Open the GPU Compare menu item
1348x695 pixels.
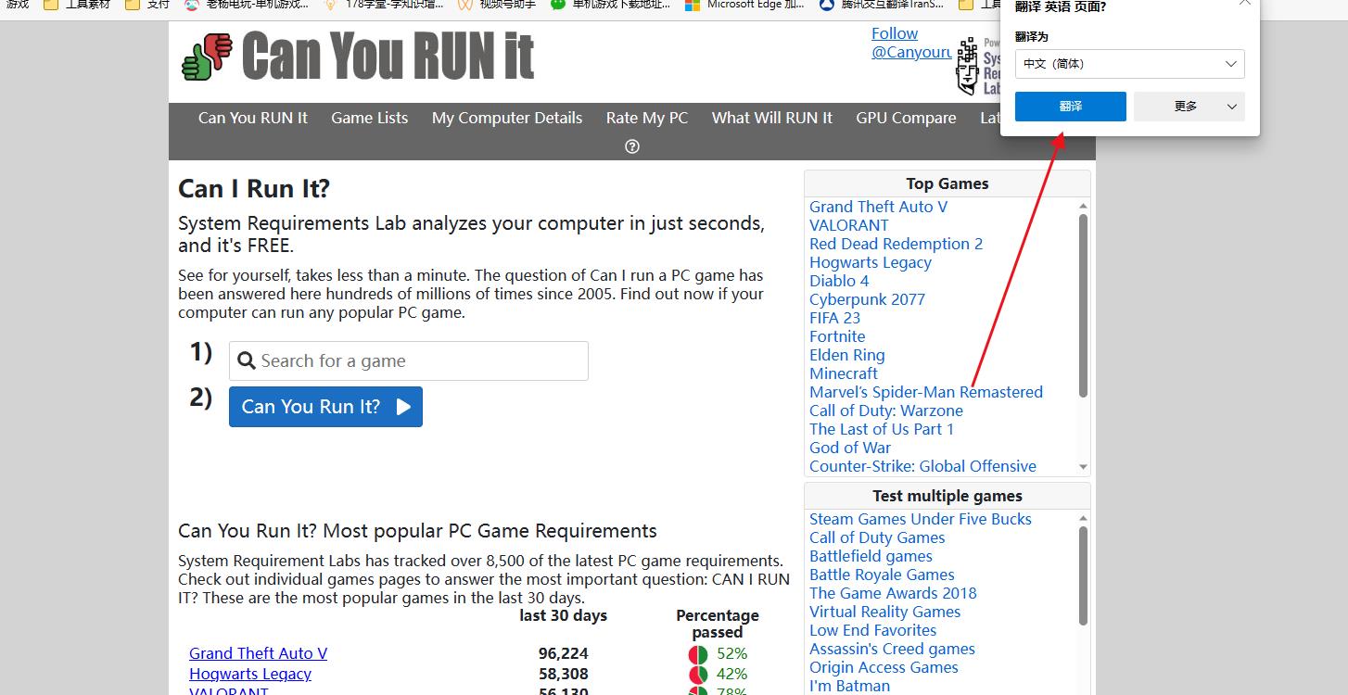point(906,118)
